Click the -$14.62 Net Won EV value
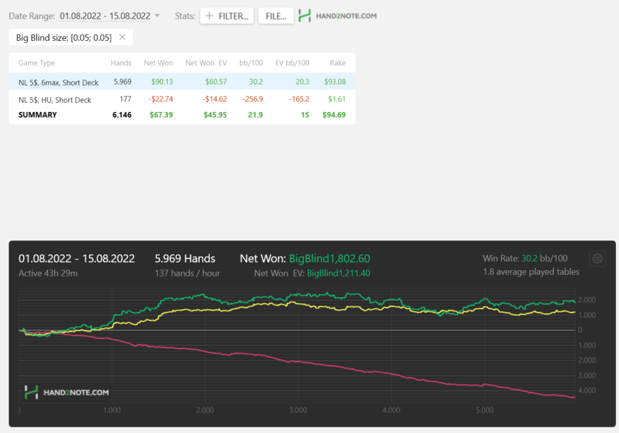The height and width of the screenshot is (433, 619). tap(215, 99)
